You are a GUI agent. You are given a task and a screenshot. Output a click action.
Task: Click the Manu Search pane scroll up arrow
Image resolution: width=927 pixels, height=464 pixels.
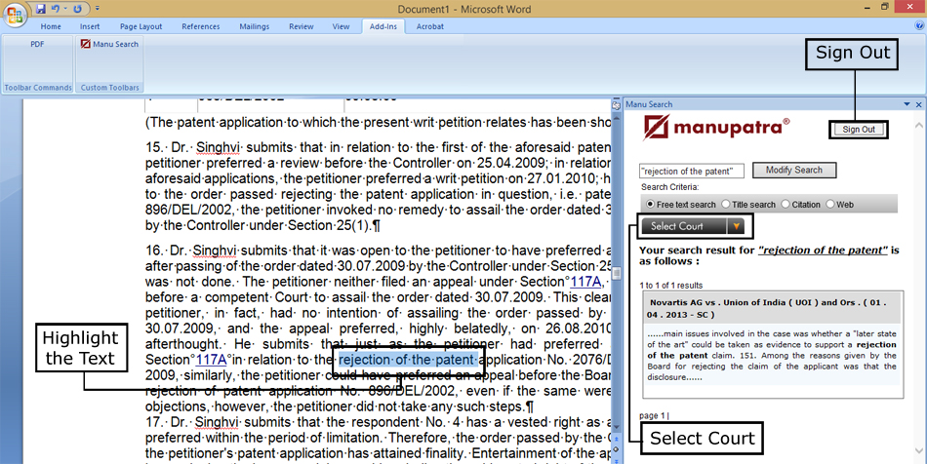point(919,125)
